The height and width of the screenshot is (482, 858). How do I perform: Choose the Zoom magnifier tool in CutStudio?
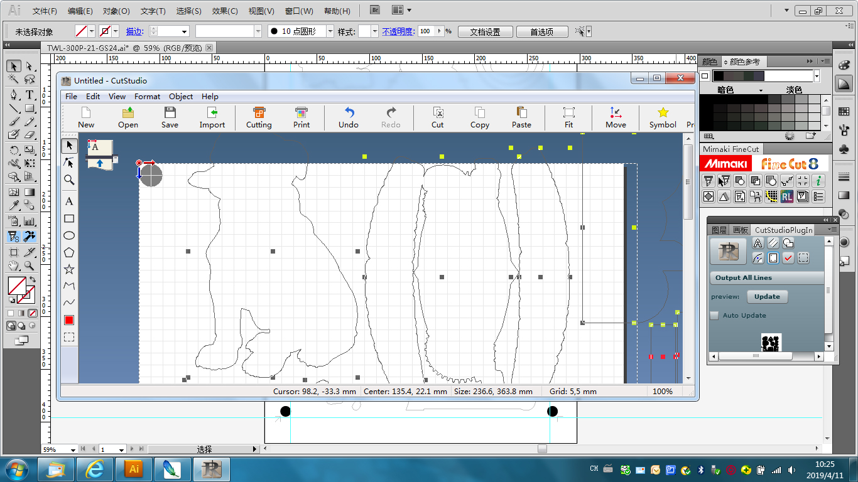pos(69,180)
